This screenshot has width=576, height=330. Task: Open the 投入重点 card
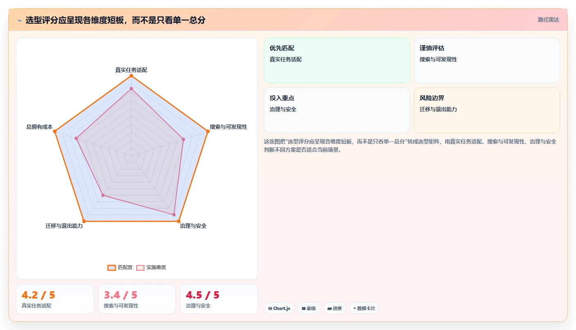[337, 110]
